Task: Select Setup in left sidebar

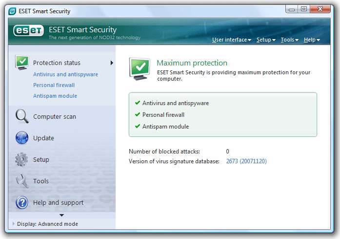Action: [x=41, y=159]
